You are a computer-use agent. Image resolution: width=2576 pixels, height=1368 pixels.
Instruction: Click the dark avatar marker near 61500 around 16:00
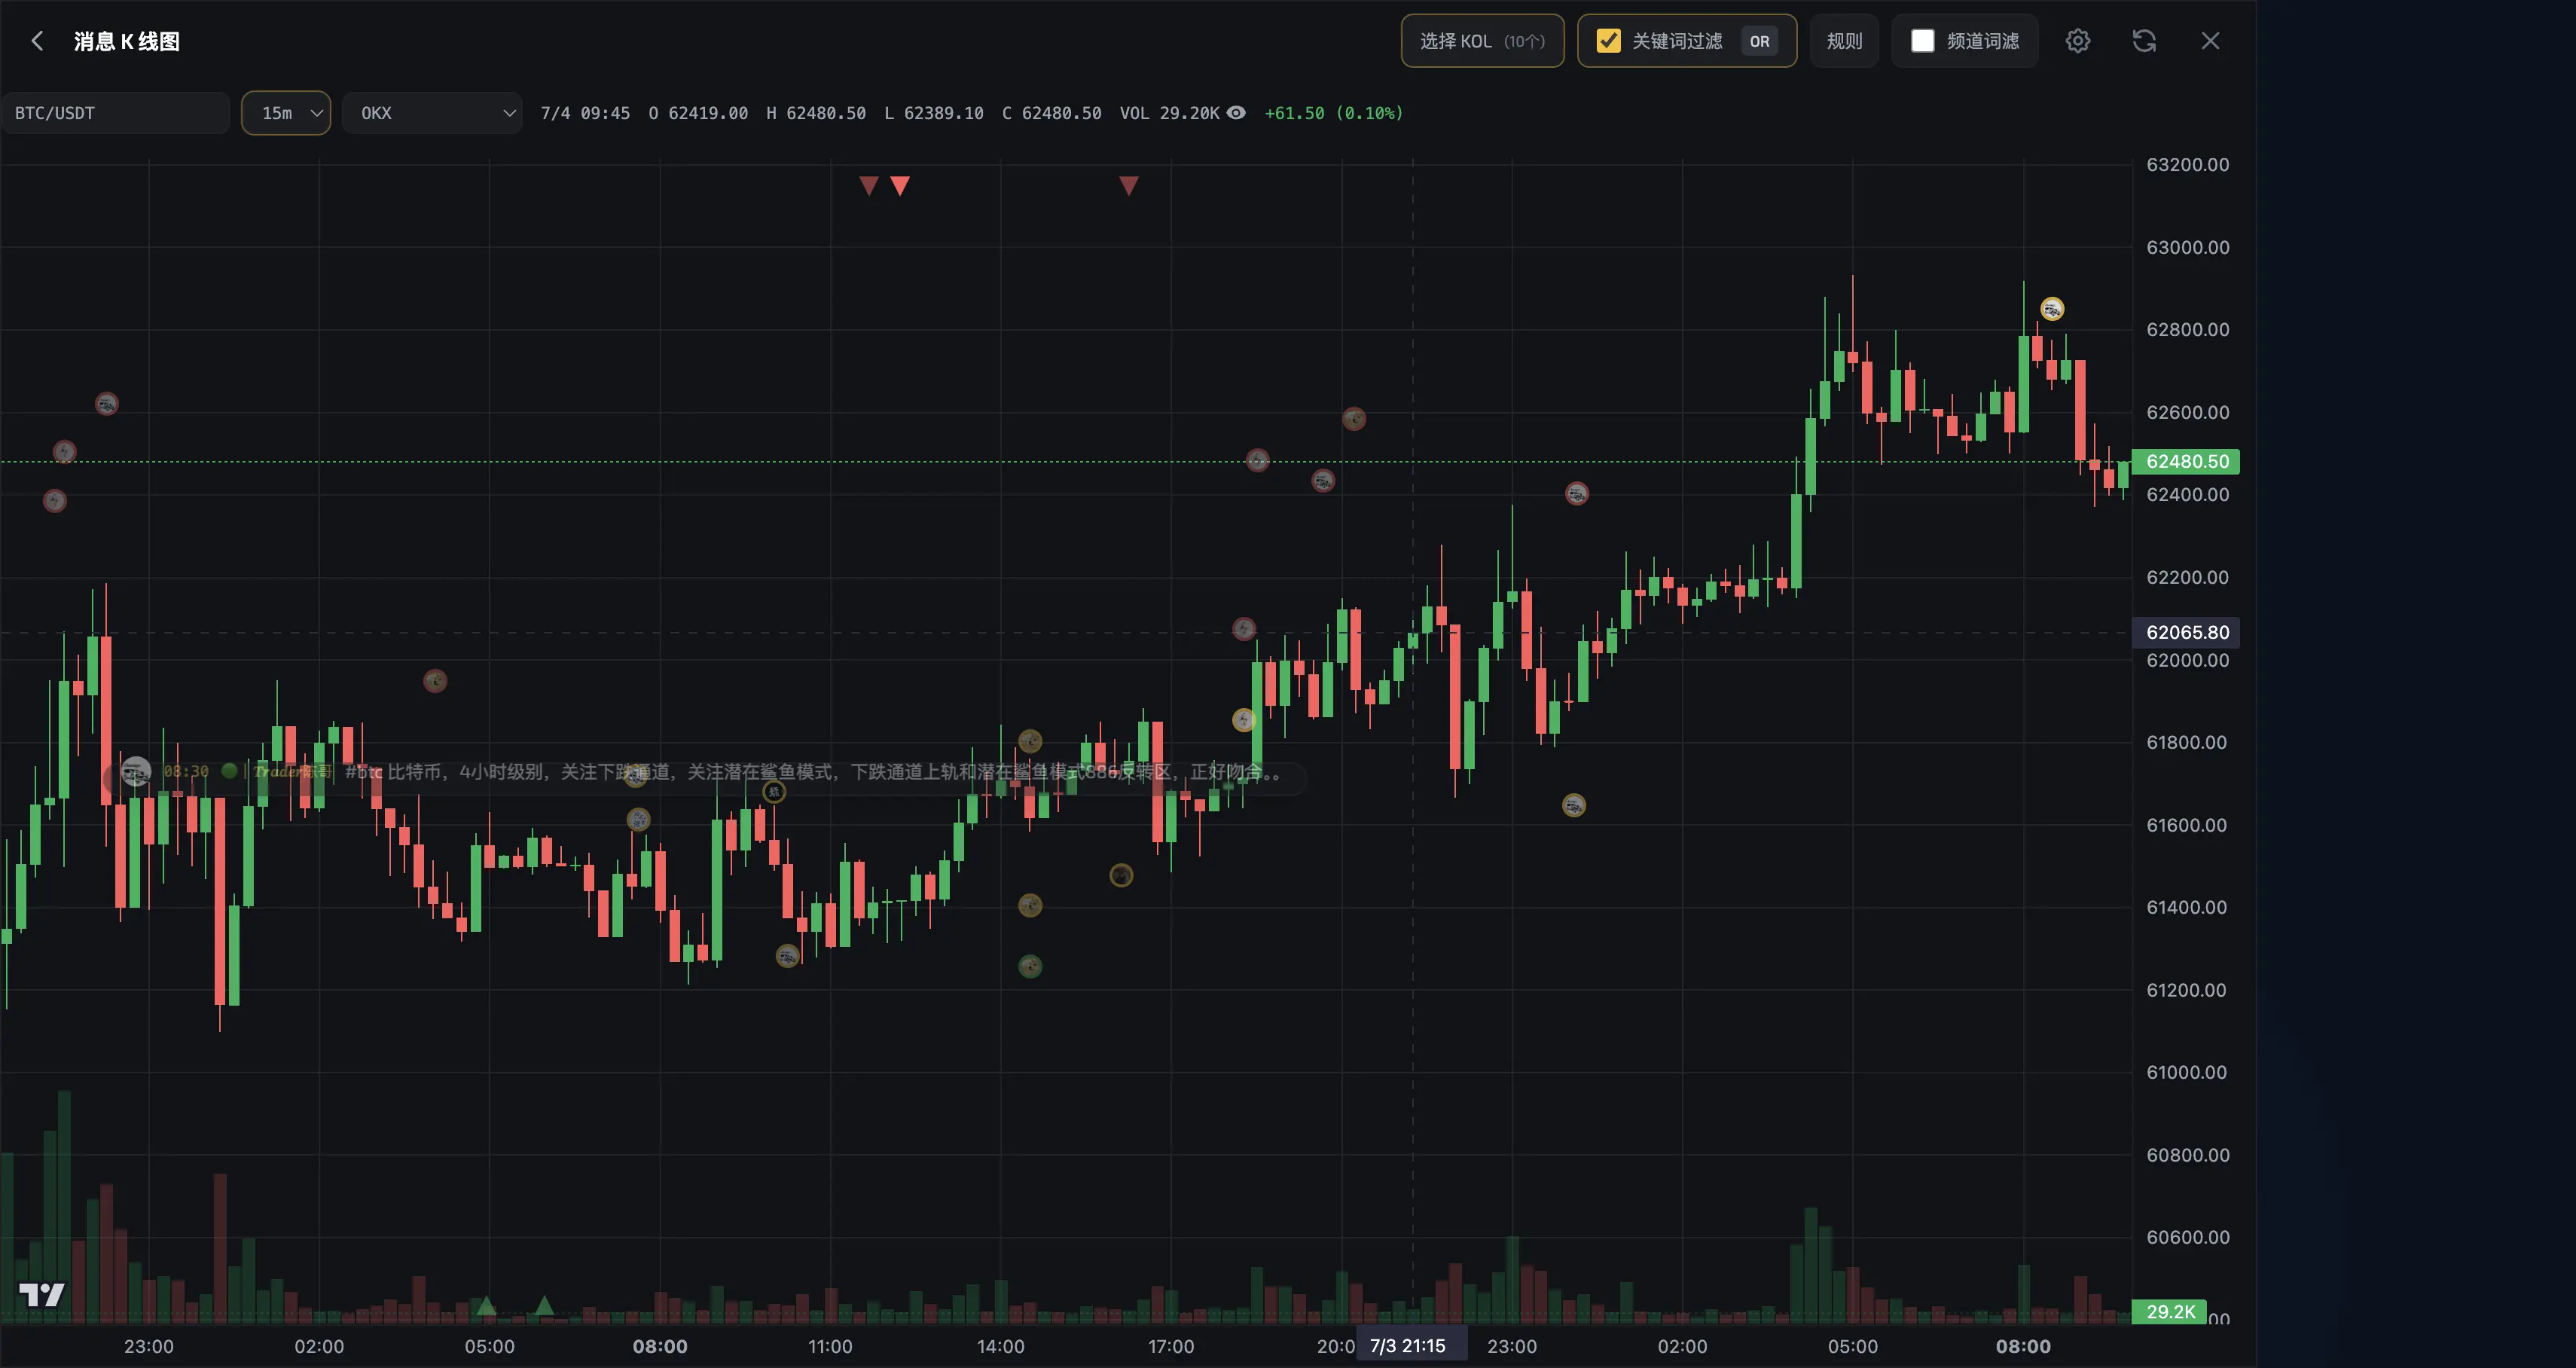tap(1121, 876)
